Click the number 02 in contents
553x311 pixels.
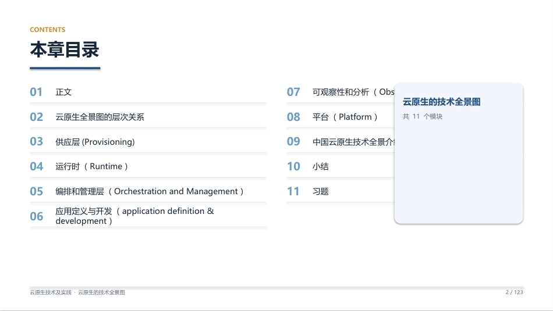pyautogui.click(x=36, y=117)
